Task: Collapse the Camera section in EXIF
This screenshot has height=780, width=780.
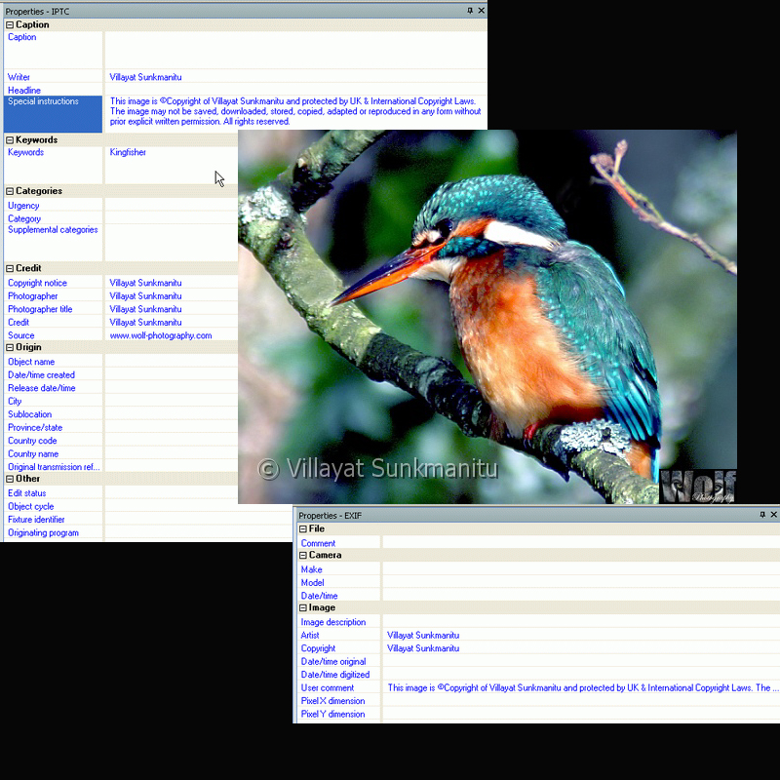Action: [x=303, y=556]
